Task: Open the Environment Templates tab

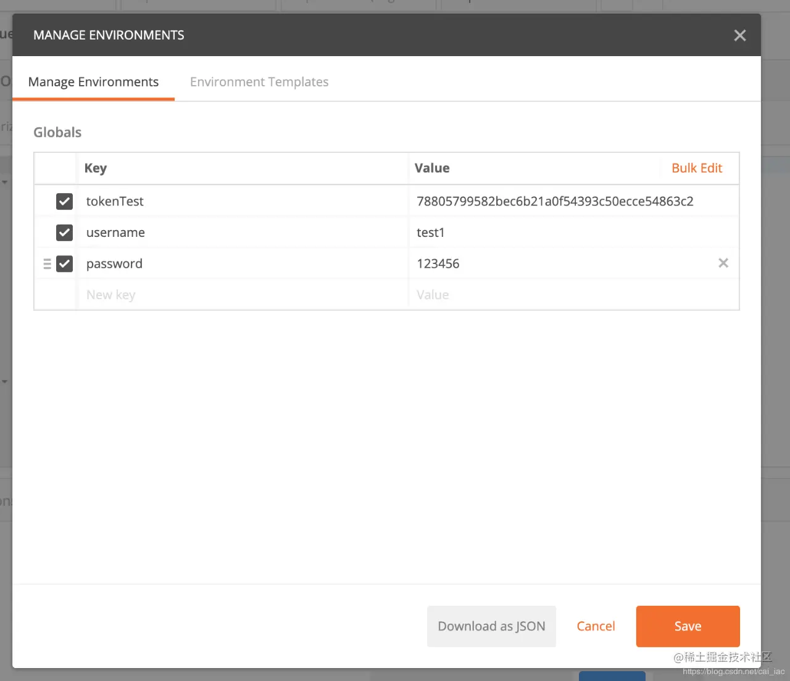Action: (259, 82)
